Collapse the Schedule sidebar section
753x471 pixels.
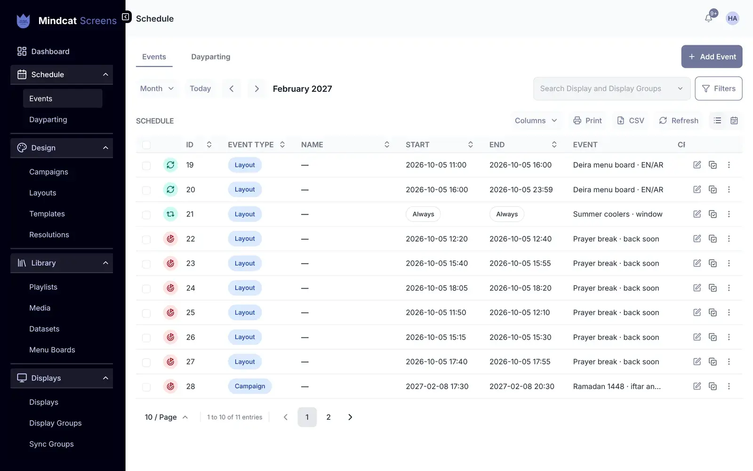click(62, 74)
